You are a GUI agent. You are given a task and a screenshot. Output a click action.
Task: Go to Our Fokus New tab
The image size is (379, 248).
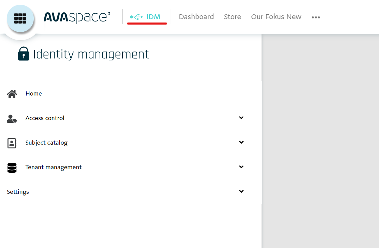click(276, 17)
